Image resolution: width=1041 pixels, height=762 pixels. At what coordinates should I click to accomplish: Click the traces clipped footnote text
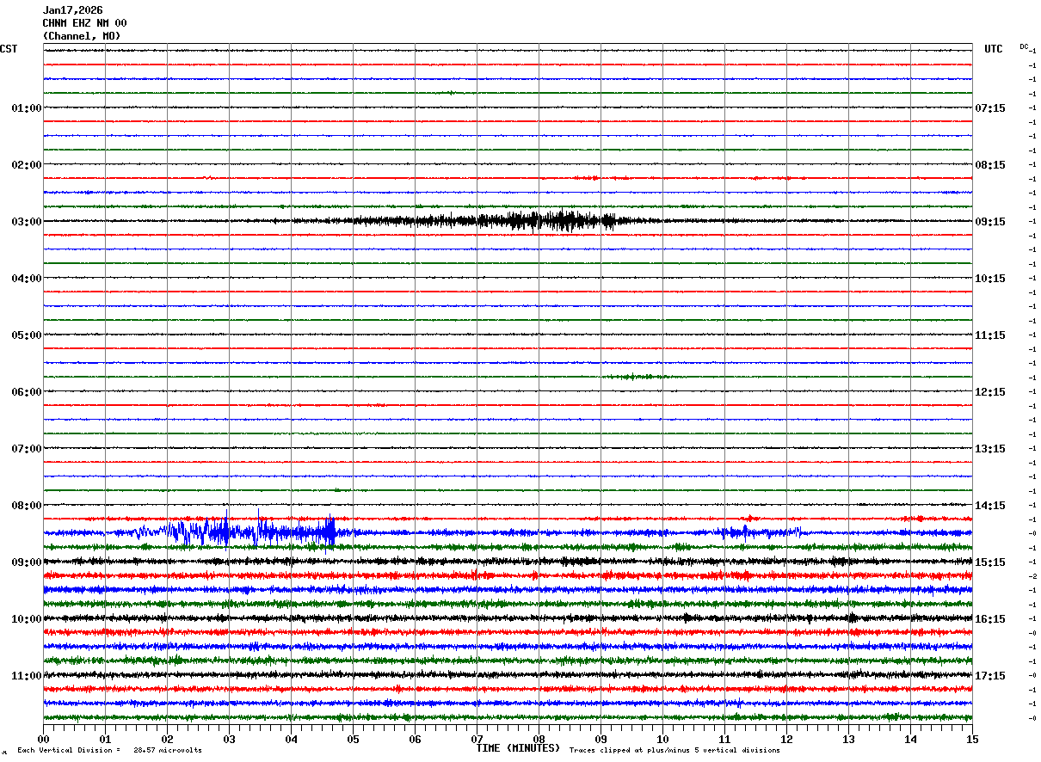click(x=674, y=750)
